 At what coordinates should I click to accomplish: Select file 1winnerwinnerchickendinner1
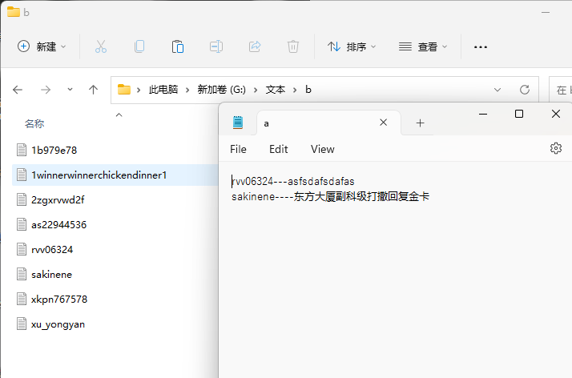(115, 175)
